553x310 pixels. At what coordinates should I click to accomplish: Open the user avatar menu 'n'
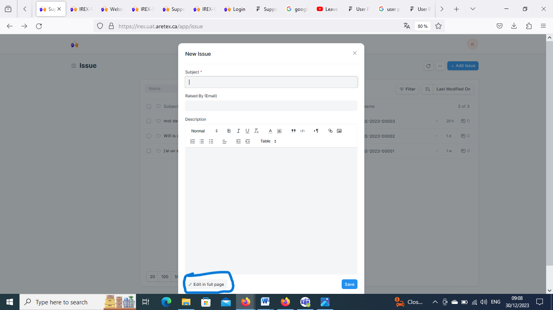click(472, 44)
